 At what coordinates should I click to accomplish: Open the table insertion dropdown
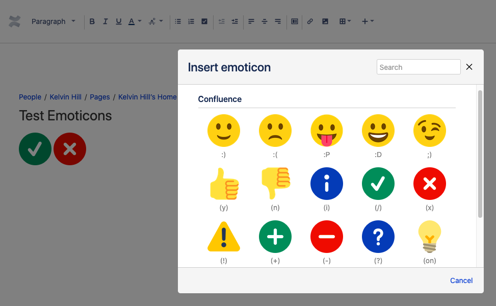coord(345,21)
